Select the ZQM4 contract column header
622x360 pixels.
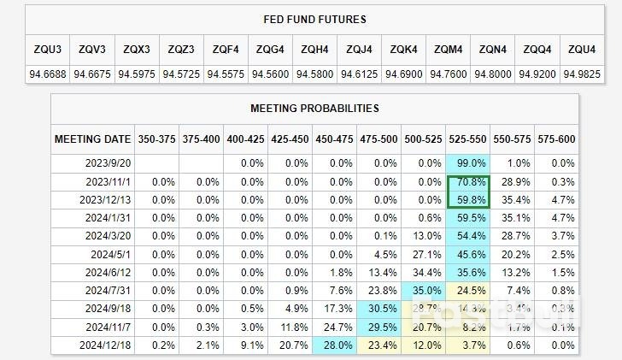pos(448,50)
